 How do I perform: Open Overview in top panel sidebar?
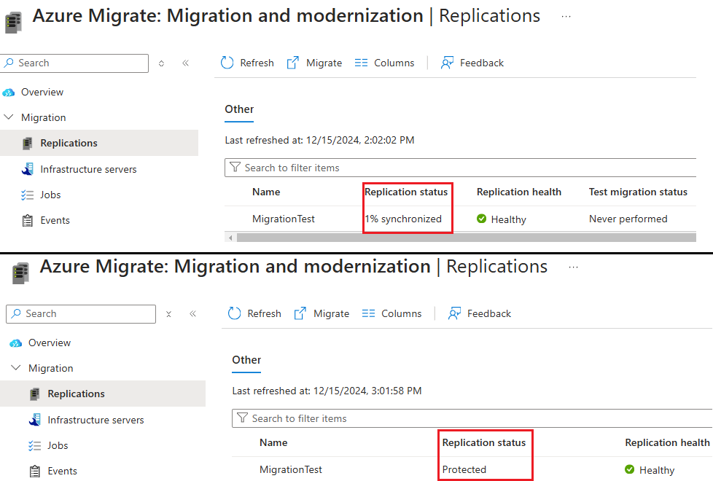[42, 92]
